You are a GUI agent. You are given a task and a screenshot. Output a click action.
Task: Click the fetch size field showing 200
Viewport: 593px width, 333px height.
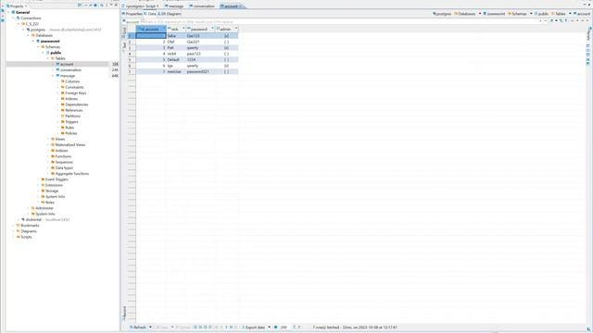[x=284, y=327]
